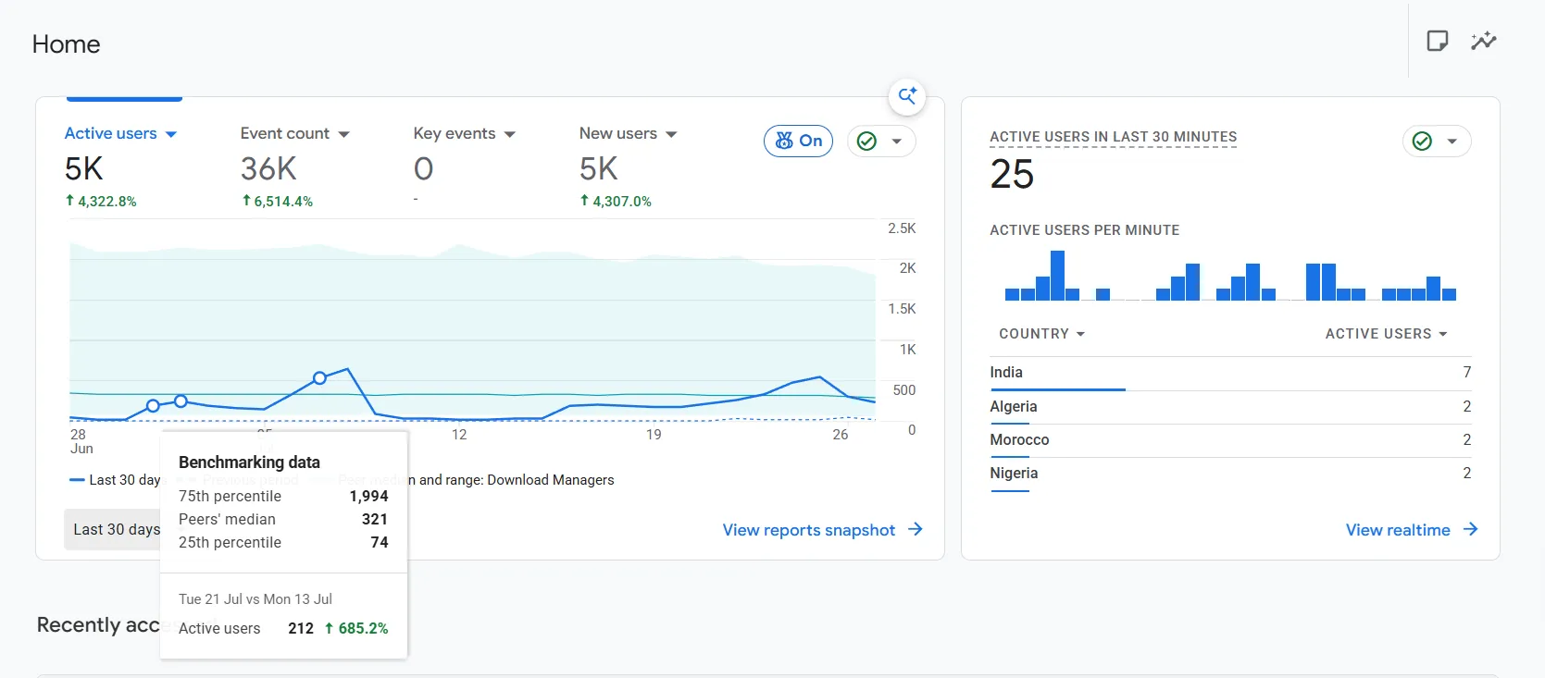
Task: Click the ACTIVE USERS IN LAST 30 MINUTES label
Action: pos(1113,137)
